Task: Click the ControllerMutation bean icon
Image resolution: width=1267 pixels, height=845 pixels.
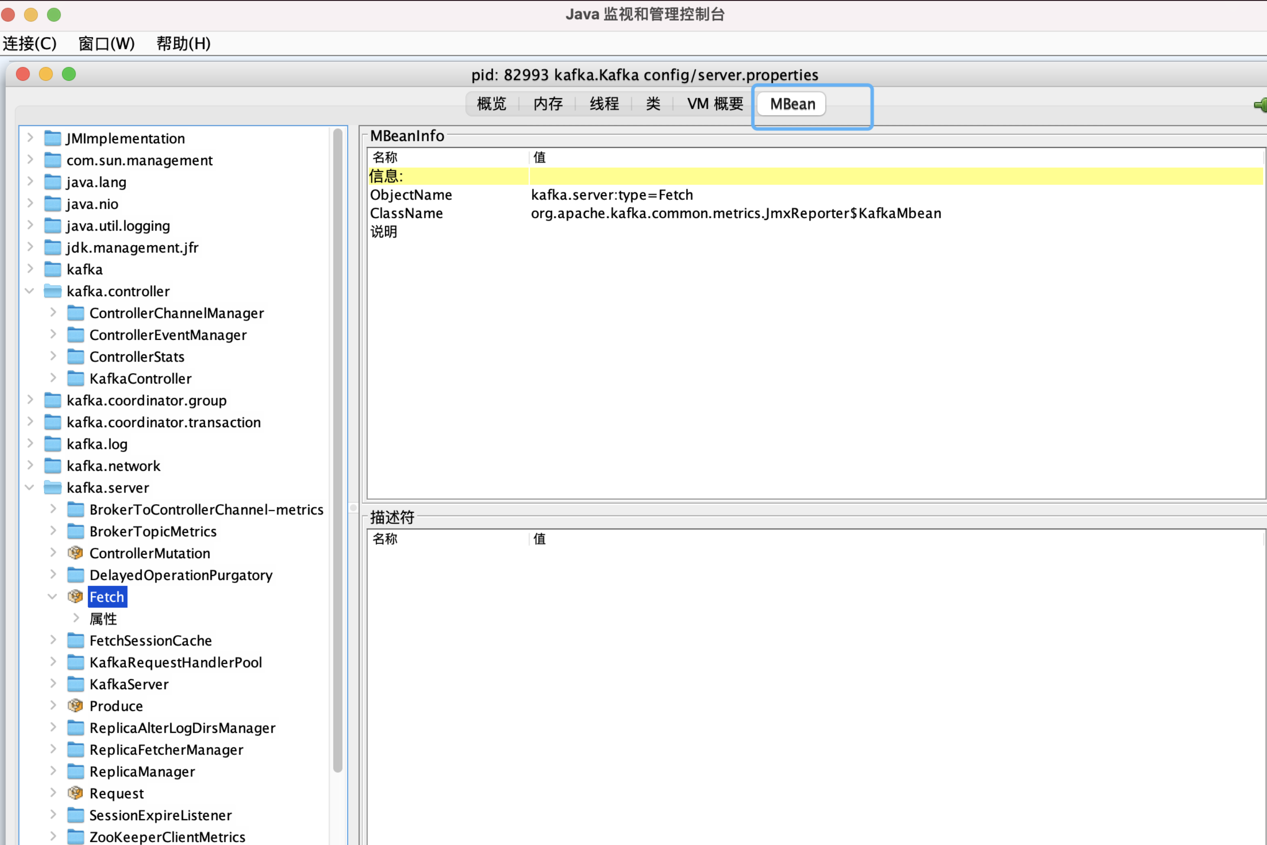Action: pyautogui.click(x=75, y=553)
